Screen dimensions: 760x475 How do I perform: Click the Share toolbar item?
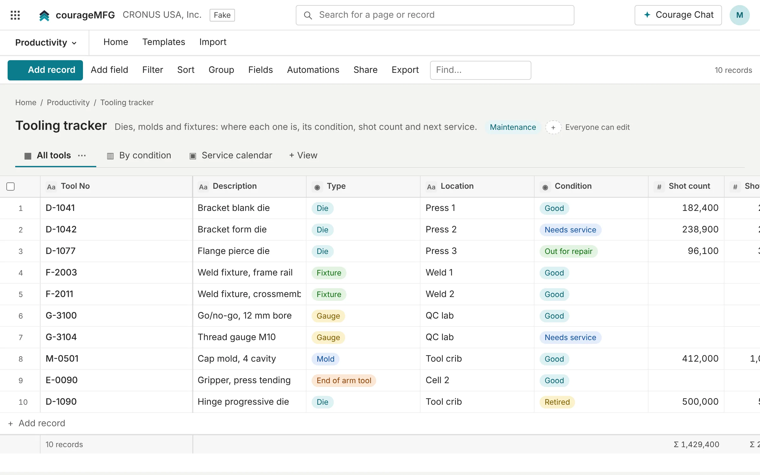click(x=365, y=70)
